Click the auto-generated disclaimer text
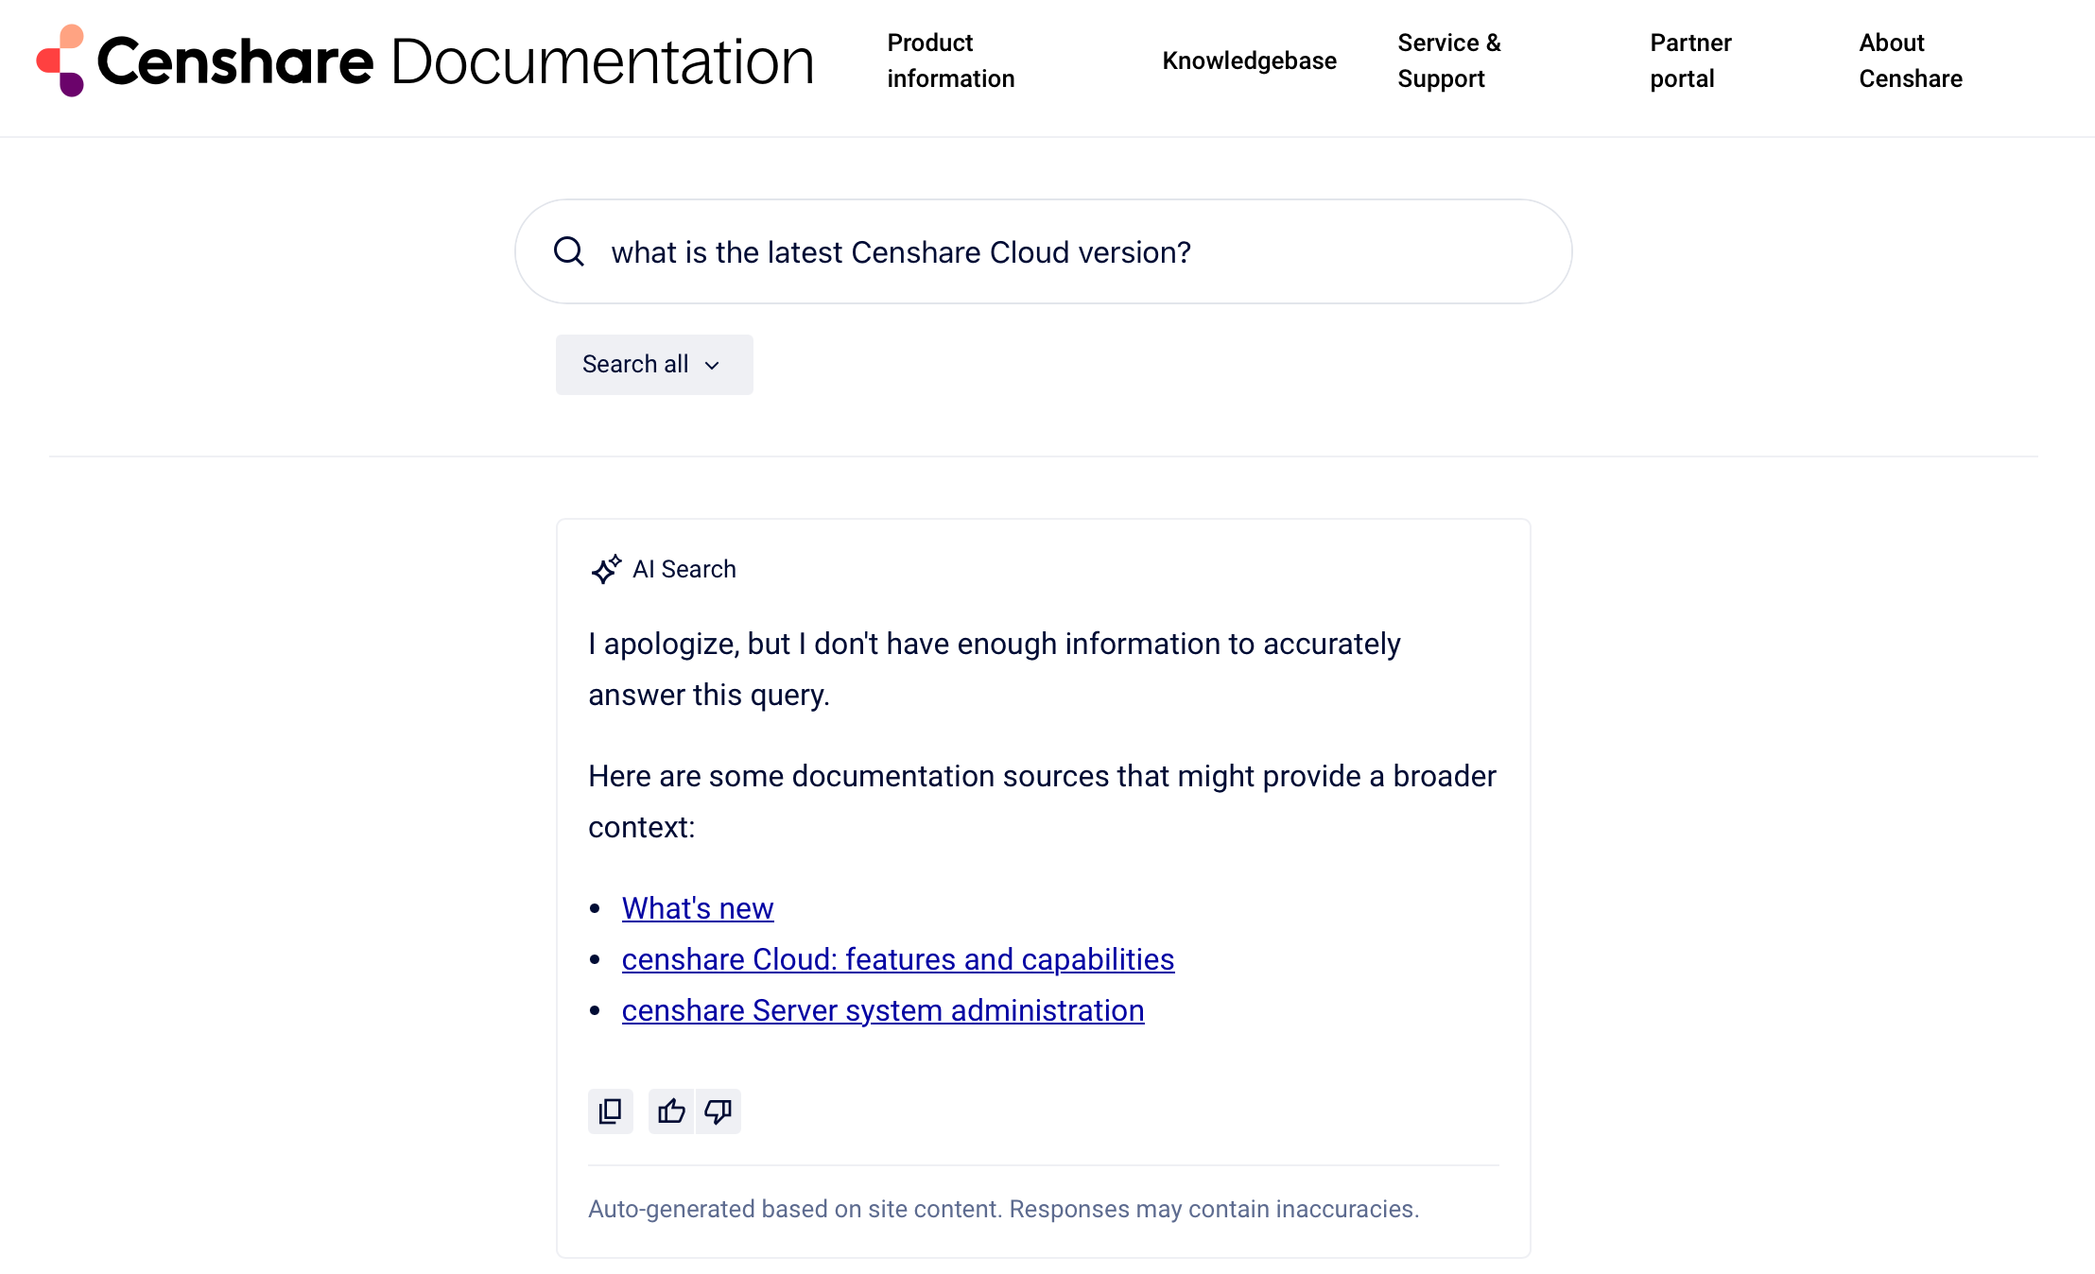Viewport: 2095px width, 1274px height. coord(1003,1209)
